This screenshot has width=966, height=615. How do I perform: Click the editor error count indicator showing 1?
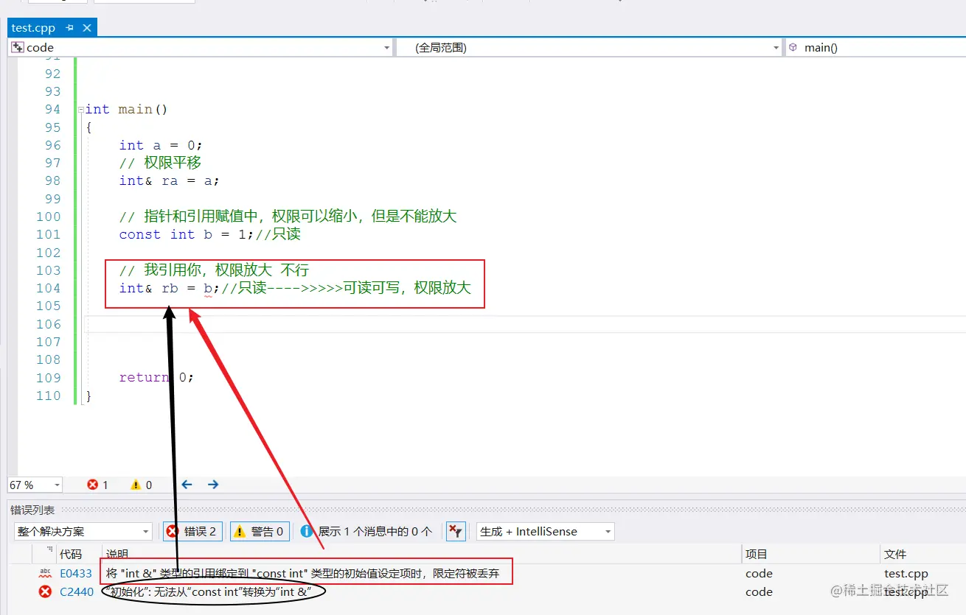pos(97,485)
